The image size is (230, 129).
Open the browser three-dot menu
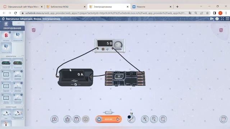(226, 13)
